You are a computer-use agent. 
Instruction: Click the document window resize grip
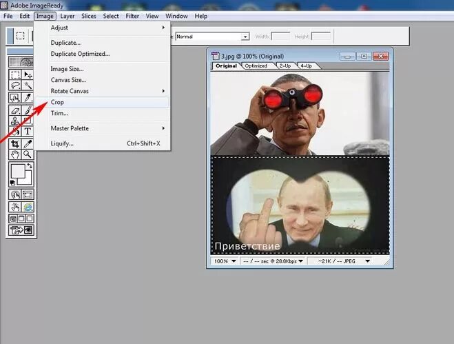[x=386, y=262]
